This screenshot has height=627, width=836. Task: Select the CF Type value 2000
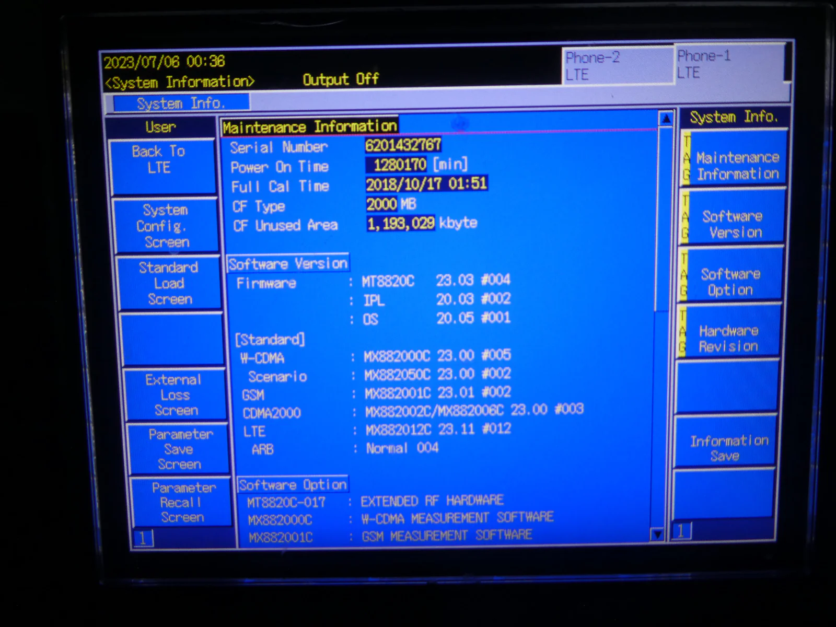point(382,204)
